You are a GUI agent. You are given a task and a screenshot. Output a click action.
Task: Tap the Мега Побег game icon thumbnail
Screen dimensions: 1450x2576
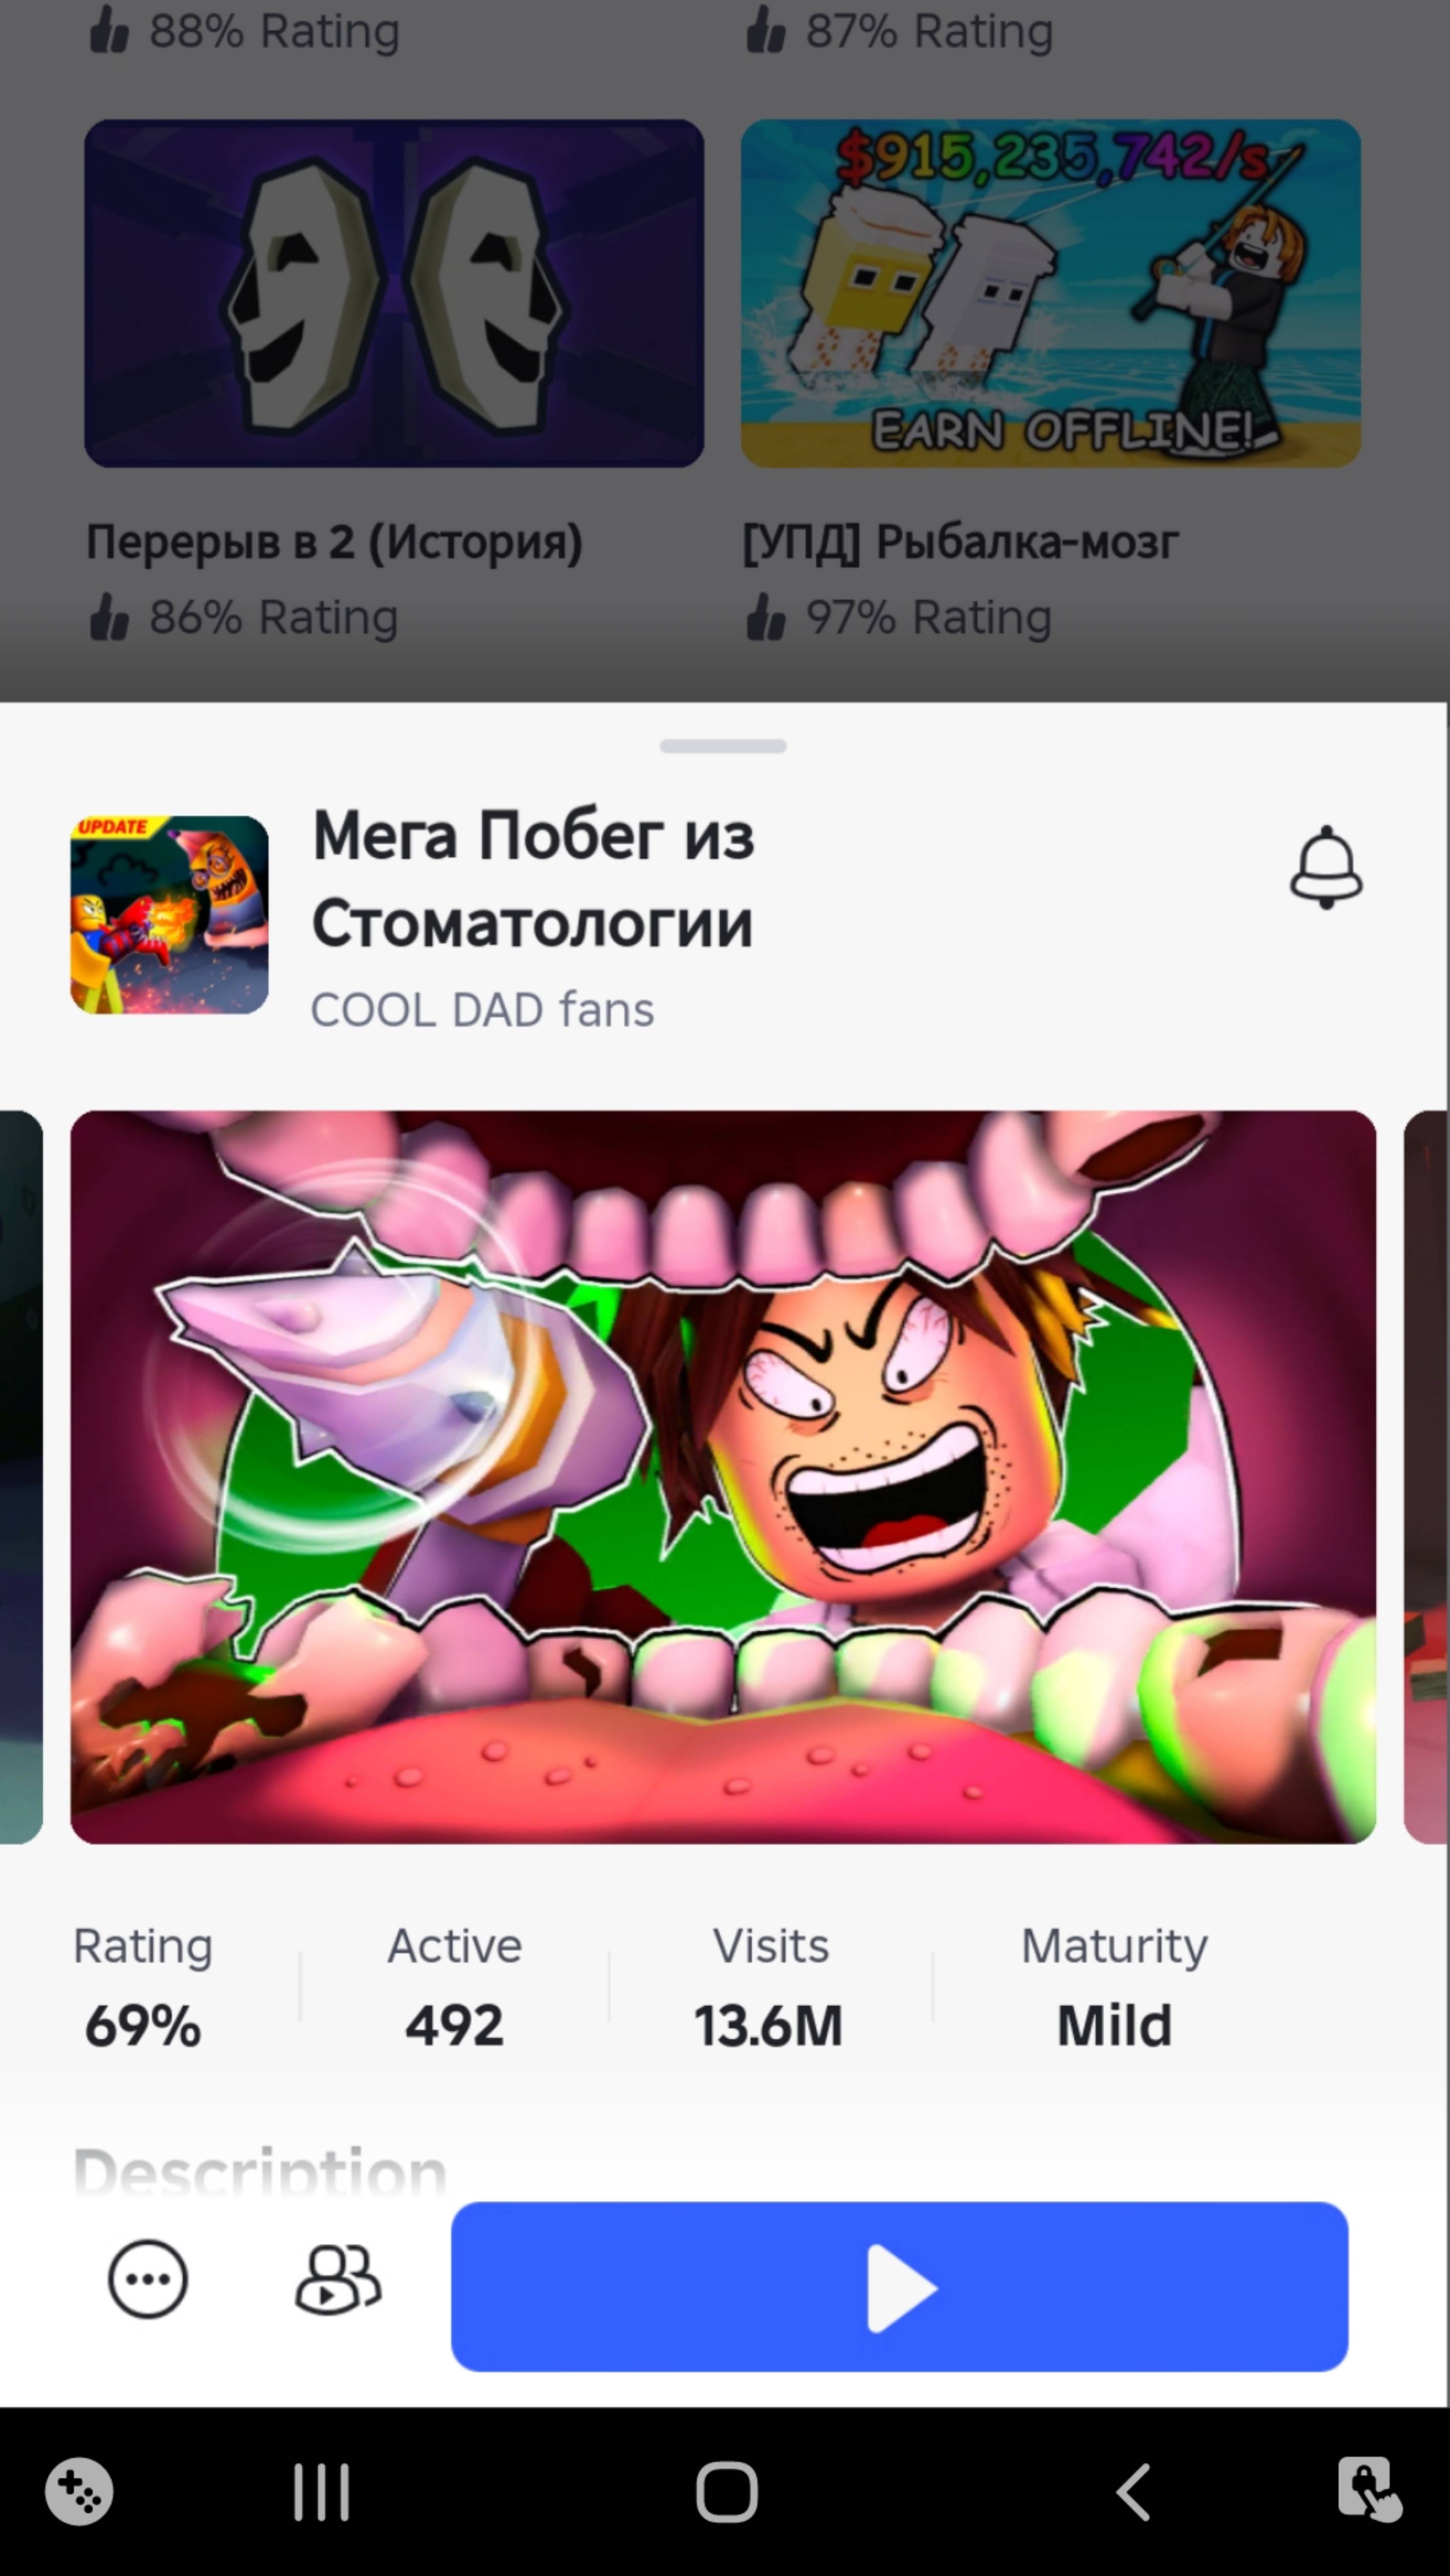coord(169,914)
